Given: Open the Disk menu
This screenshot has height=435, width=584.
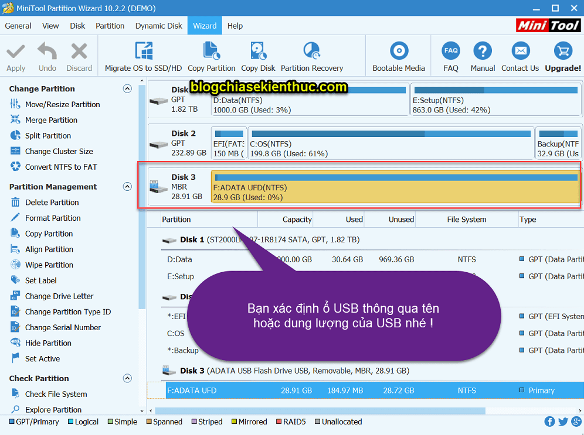Looking at the screenshot, I should point(77,26).
